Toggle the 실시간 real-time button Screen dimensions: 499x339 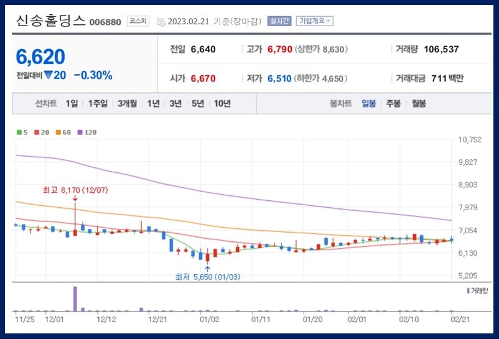pos(279,21)
